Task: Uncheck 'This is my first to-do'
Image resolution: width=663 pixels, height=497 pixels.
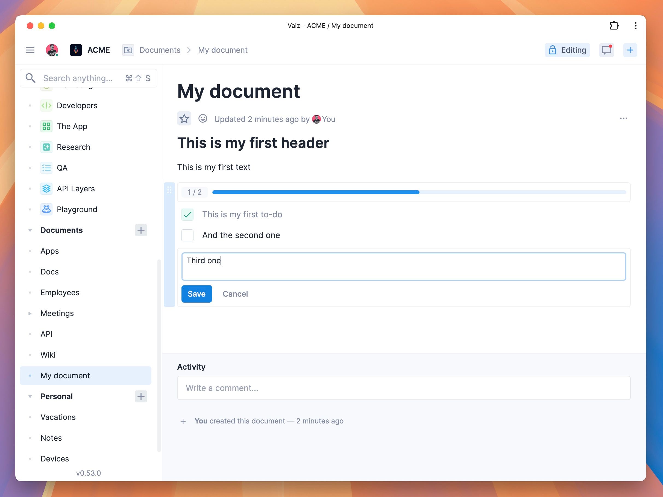Action: 187,215
